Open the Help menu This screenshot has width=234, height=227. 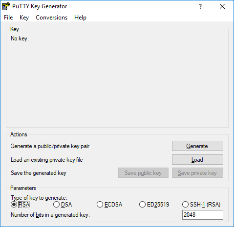click(80, 18)
